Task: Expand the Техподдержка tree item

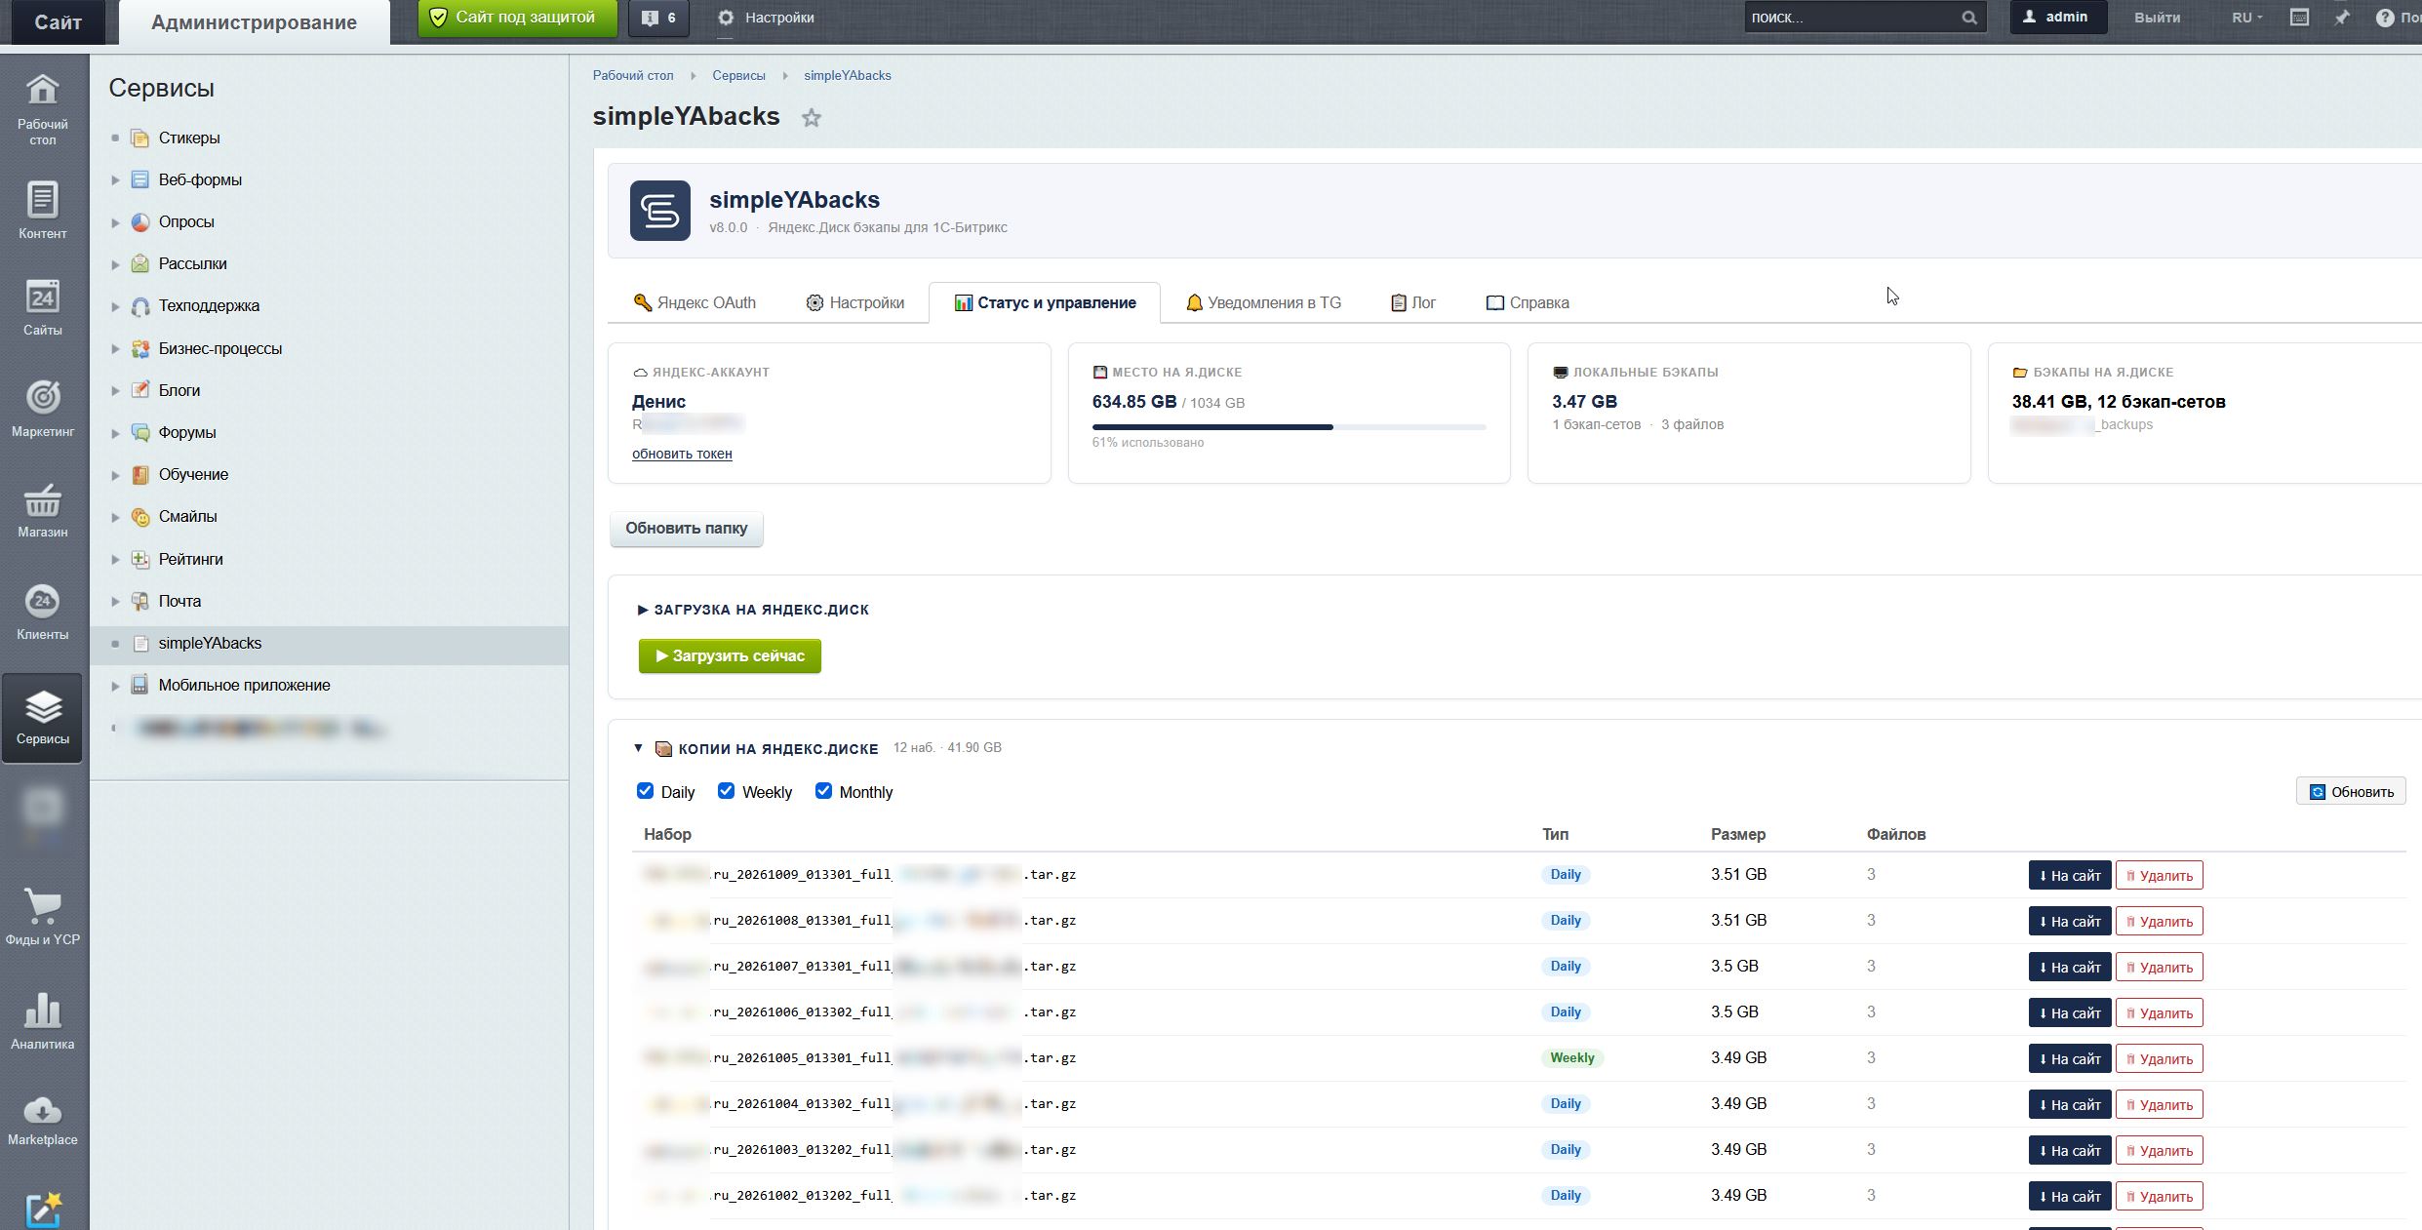Action: 115,306
